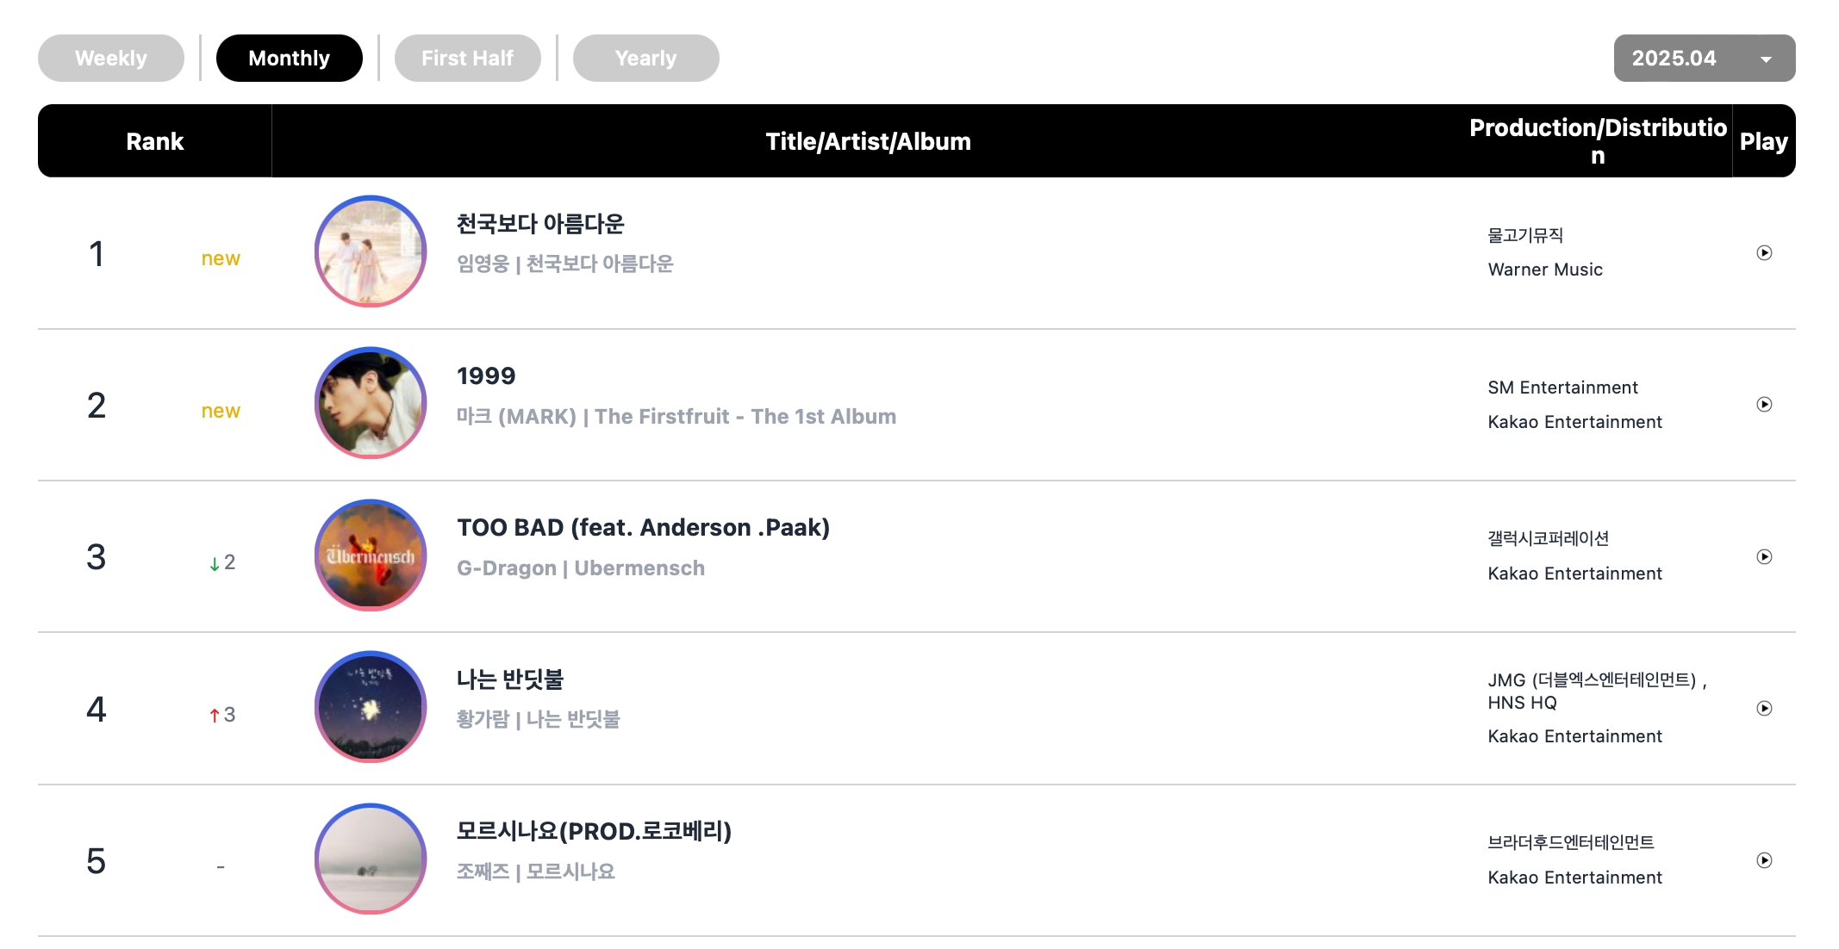
Task: Open song title TOO BAD (feat. Anderson .Paak)
Action: tap(643, 527)
